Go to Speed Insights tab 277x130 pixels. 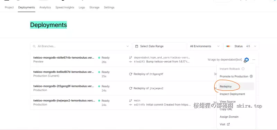[65, 7]
